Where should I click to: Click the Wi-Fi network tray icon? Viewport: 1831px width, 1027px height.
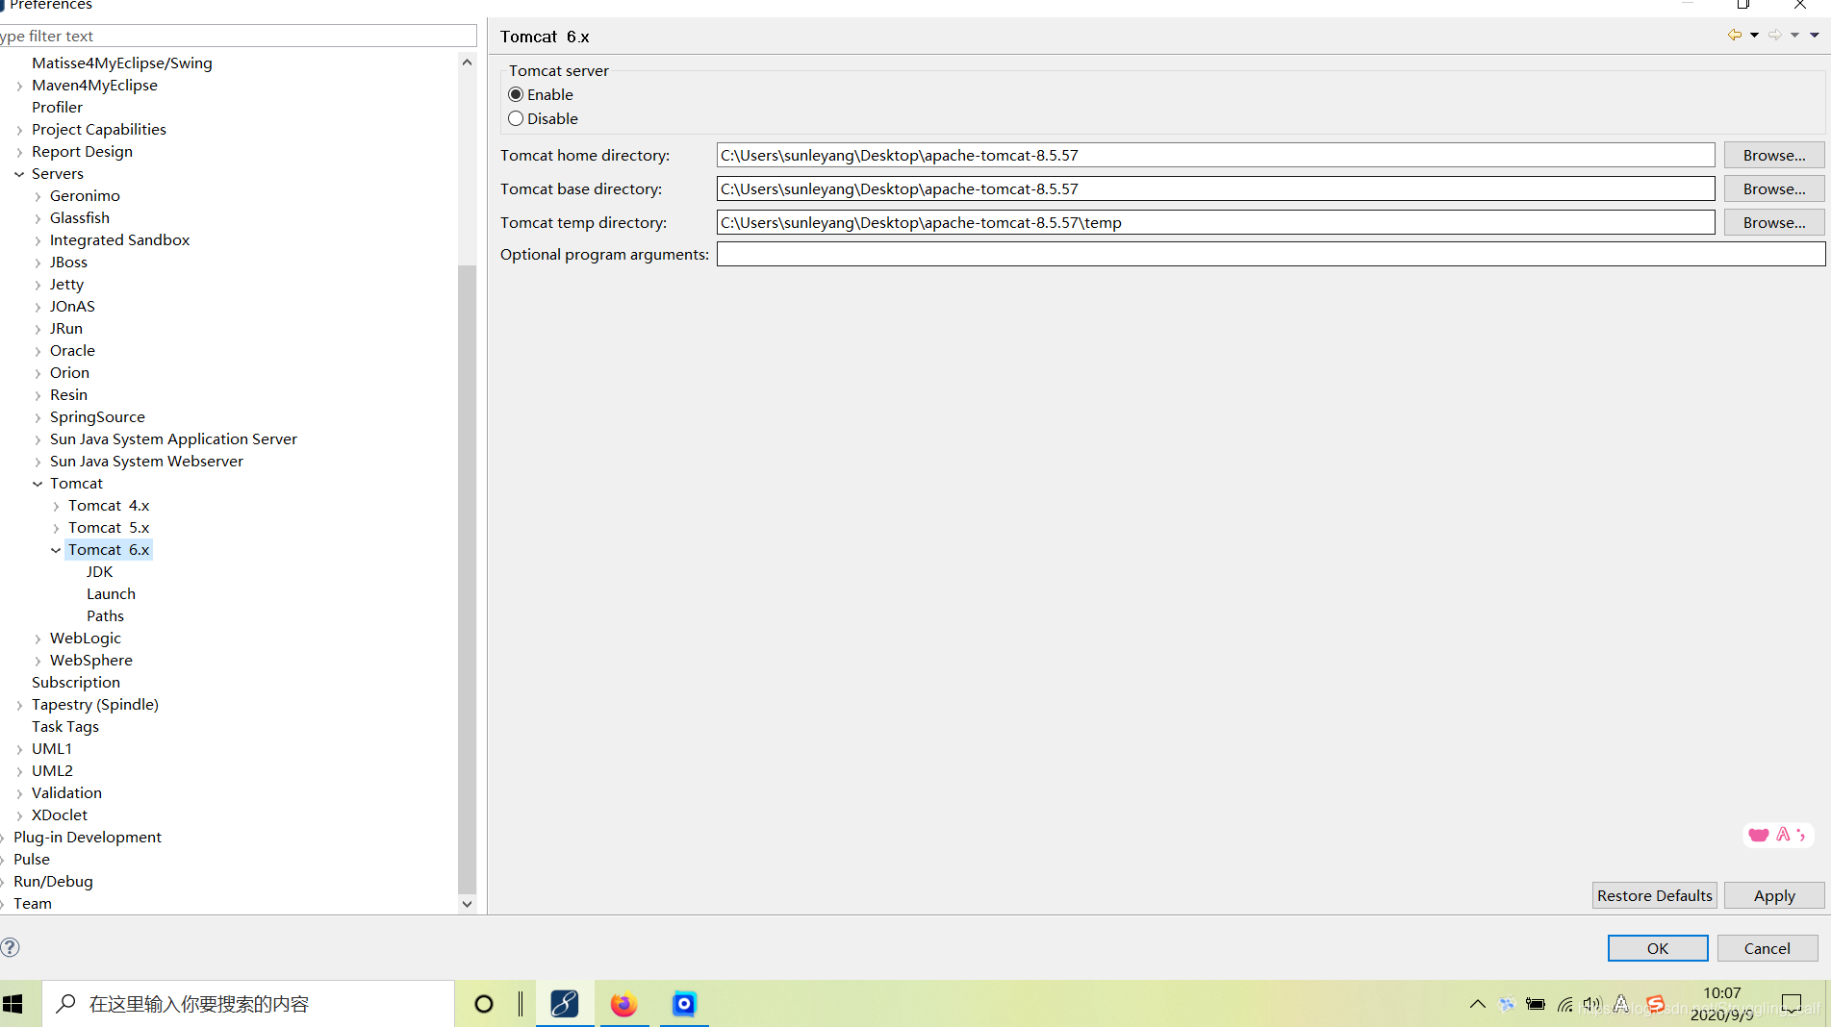[1565, 1004]
